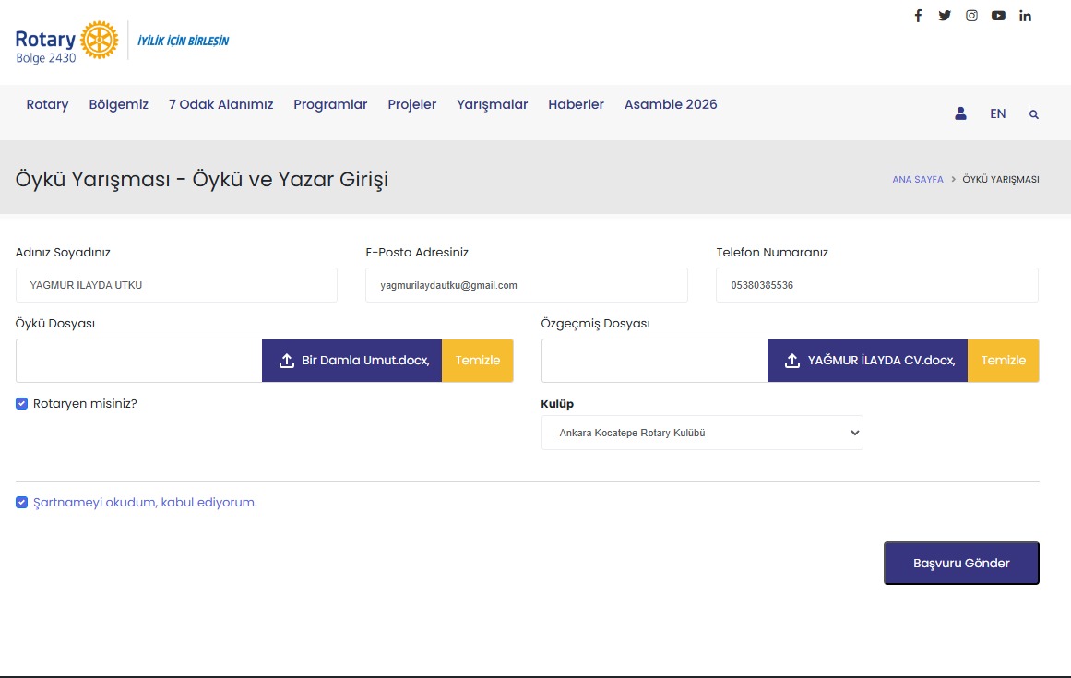1071x678 pixels.
Task: Open the Yarışmalar navigation menu
Action: [x=492, y=104]
